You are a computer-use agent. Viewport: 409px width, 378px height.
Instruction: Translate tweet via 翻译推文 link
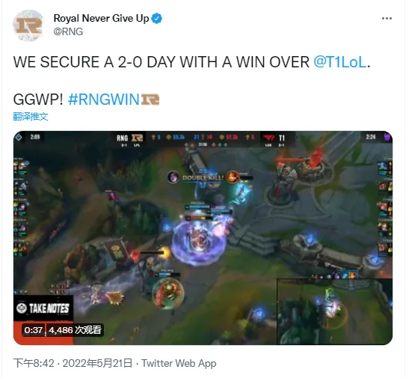click(31, 117)
